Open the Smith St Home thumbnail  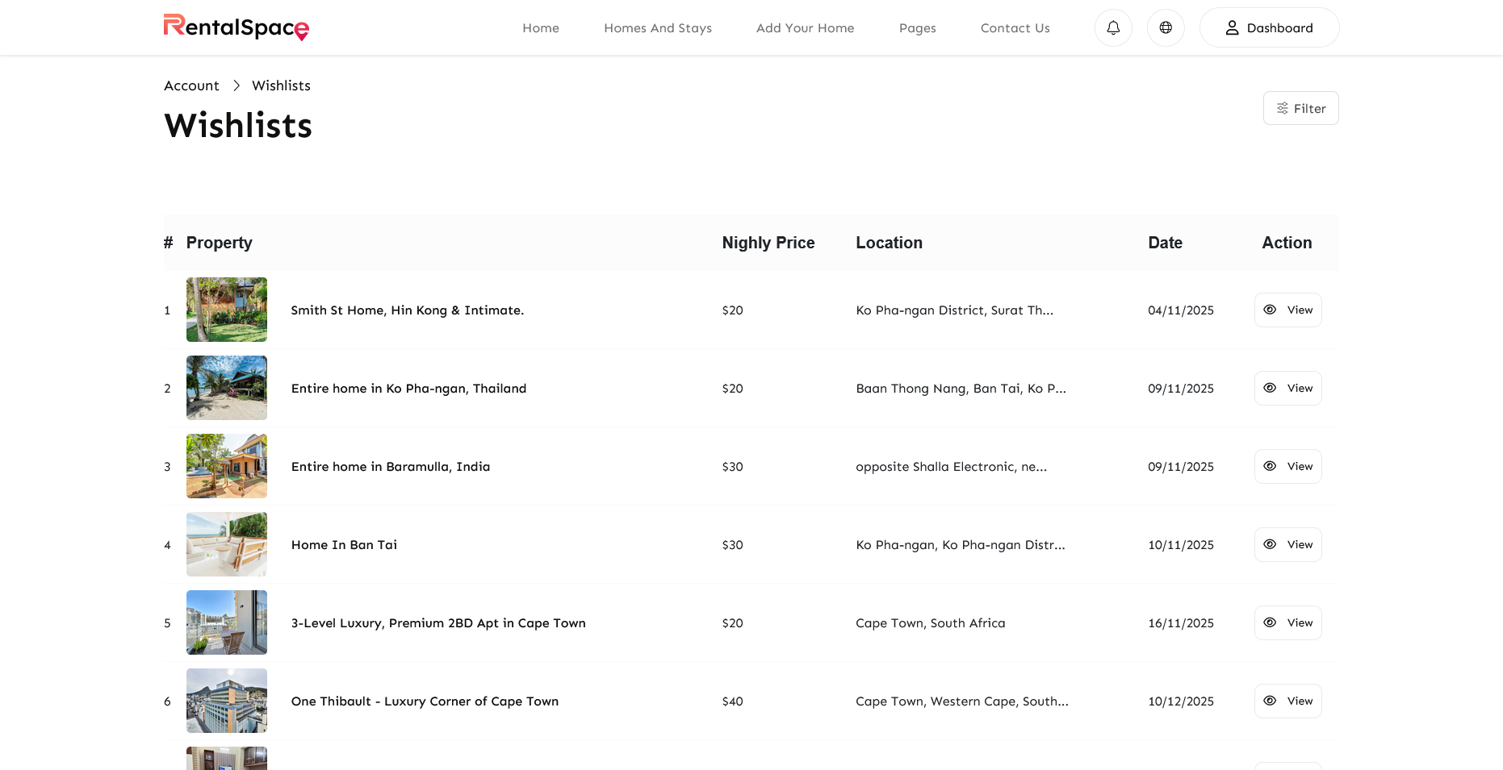click(227, 310)
